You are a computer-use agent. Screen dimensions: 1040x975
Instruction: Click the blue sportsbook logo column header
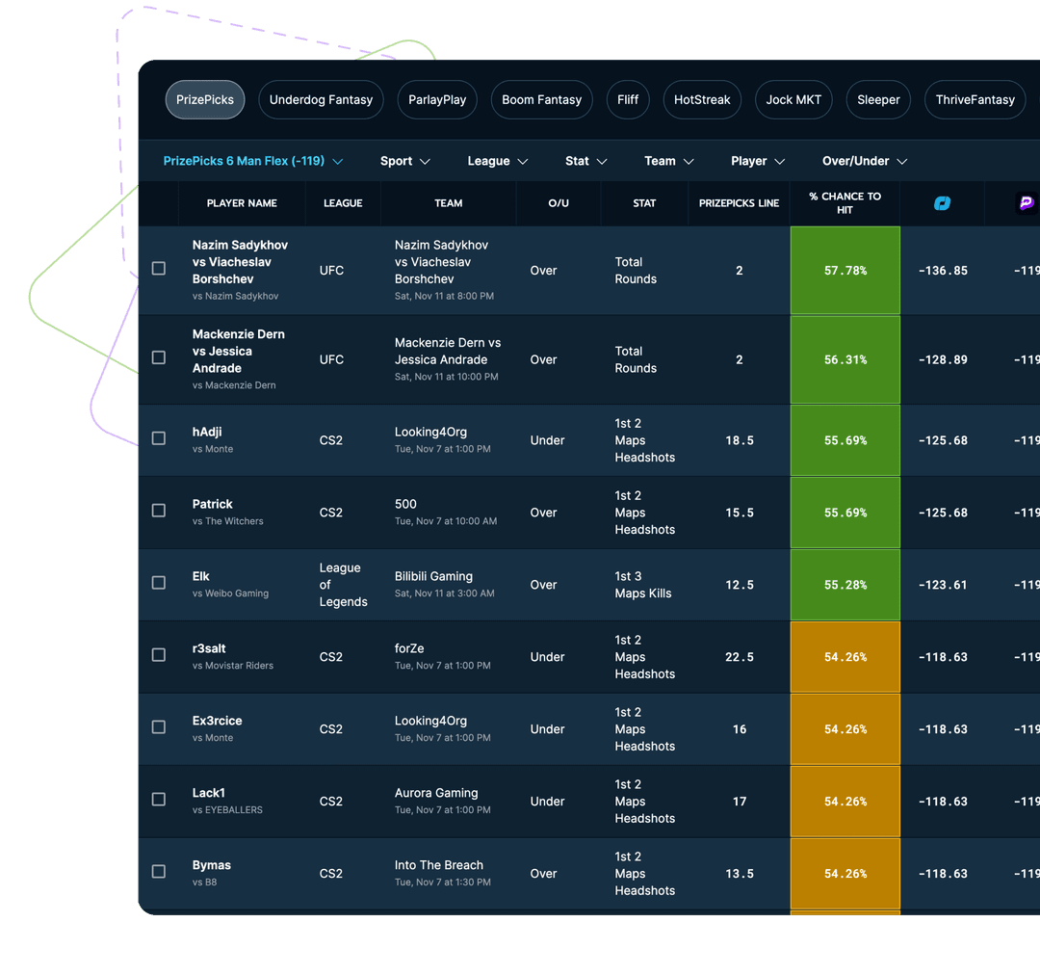click(x=942, y=203)
